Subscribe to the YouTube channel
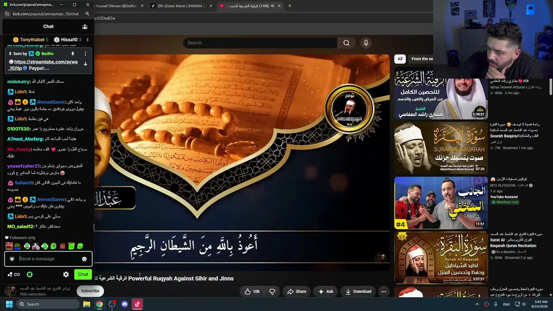This screenshot has height=311, width=553. [x=90, y=291]
